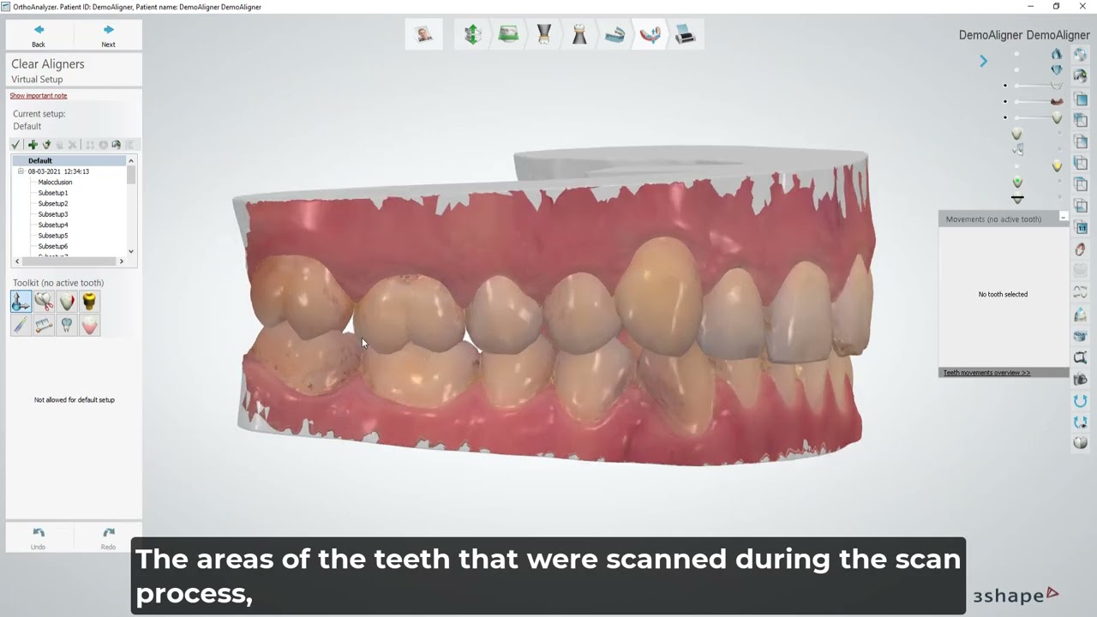Click the setup report export icon
The image size is (1097, 617).
pyautogui.click(x=117, y=145)
